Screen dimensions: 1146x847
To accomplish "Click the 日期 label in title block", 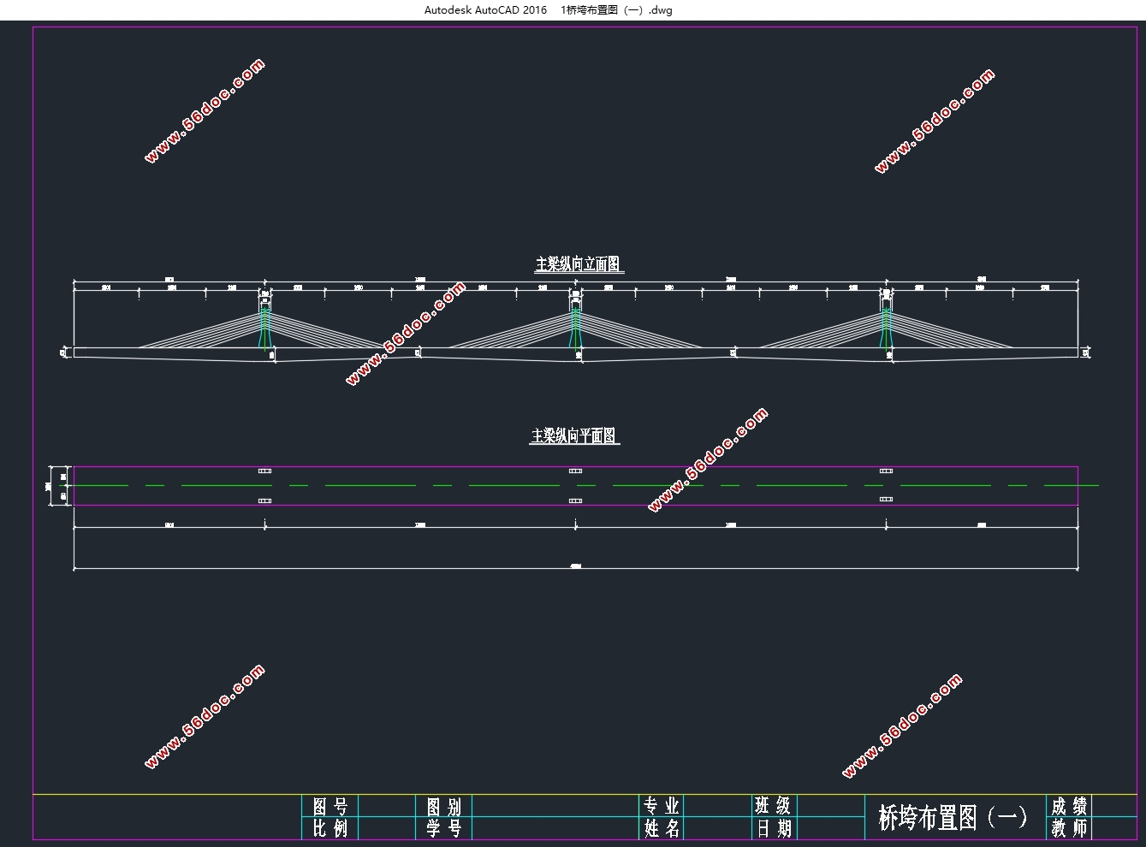I will tap(773, 828).
